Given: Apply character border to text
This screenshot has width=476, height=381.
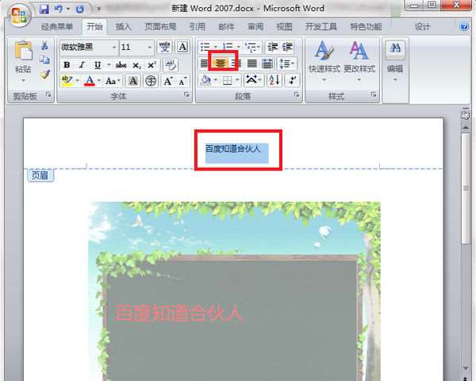Looking at the screenshot, I should click(x=182, y=47).
